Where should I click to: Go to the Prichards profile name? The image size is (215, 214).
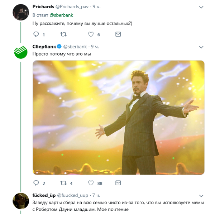[43, 7]
